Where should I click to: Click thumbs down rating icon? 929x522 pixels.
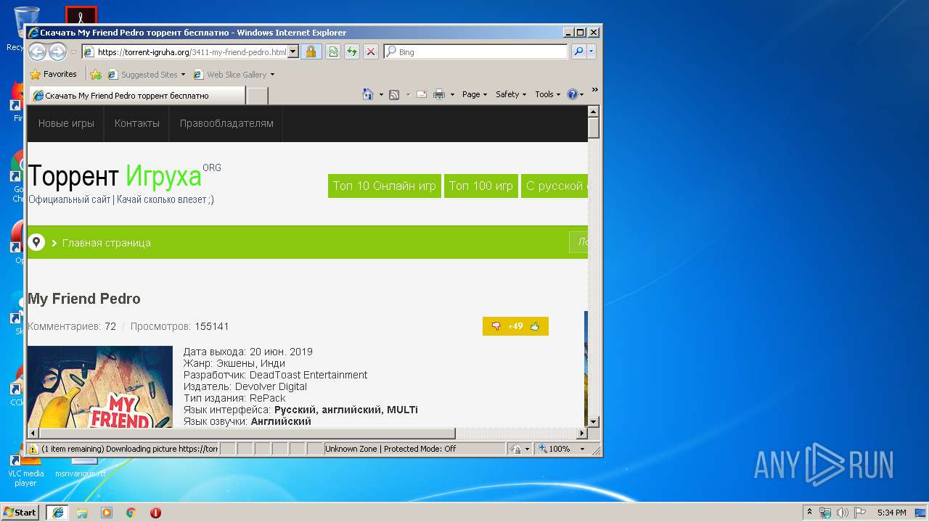coord(496,326)
